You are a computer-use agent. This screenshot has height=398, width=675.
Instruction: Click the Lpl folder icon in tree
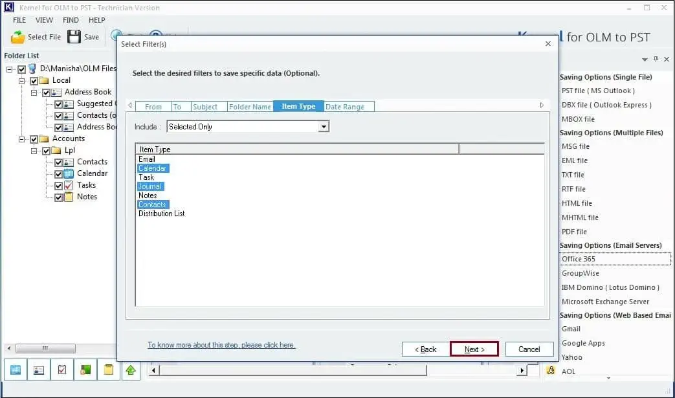click(56, 151)
